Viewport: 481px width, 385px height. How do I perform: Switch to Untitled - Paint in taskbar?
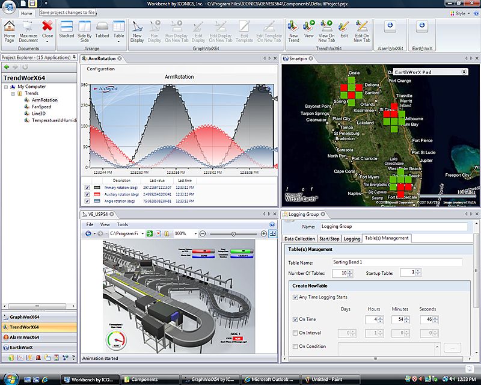pos(330,380)
